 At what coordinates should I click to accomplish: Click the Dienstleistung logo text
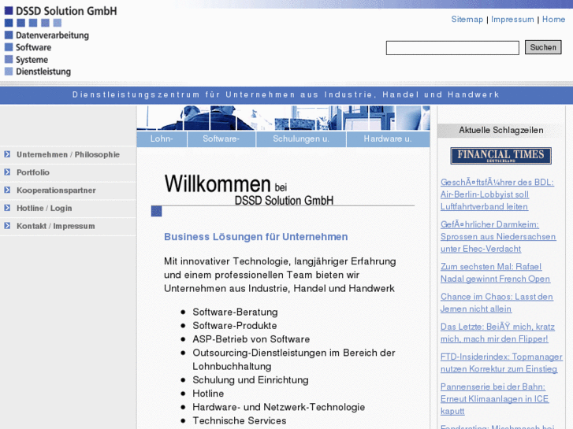point(43,72)
